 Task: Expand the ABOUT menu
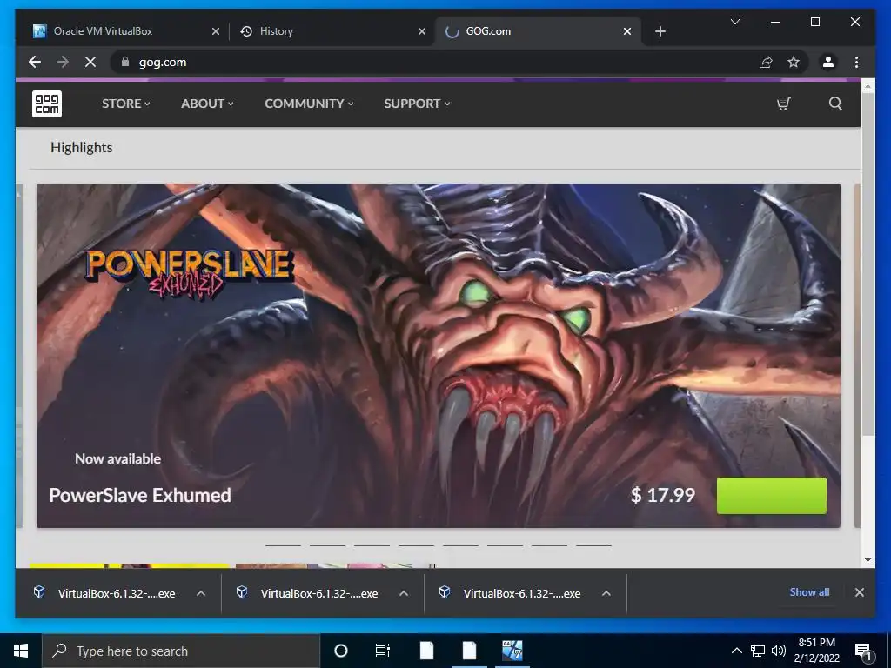(x=207, y=104)
